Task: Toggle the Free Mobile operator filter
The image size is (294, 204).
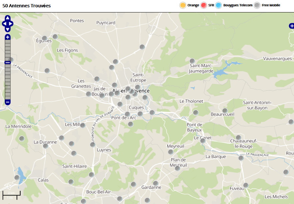Action: (257, 5)
